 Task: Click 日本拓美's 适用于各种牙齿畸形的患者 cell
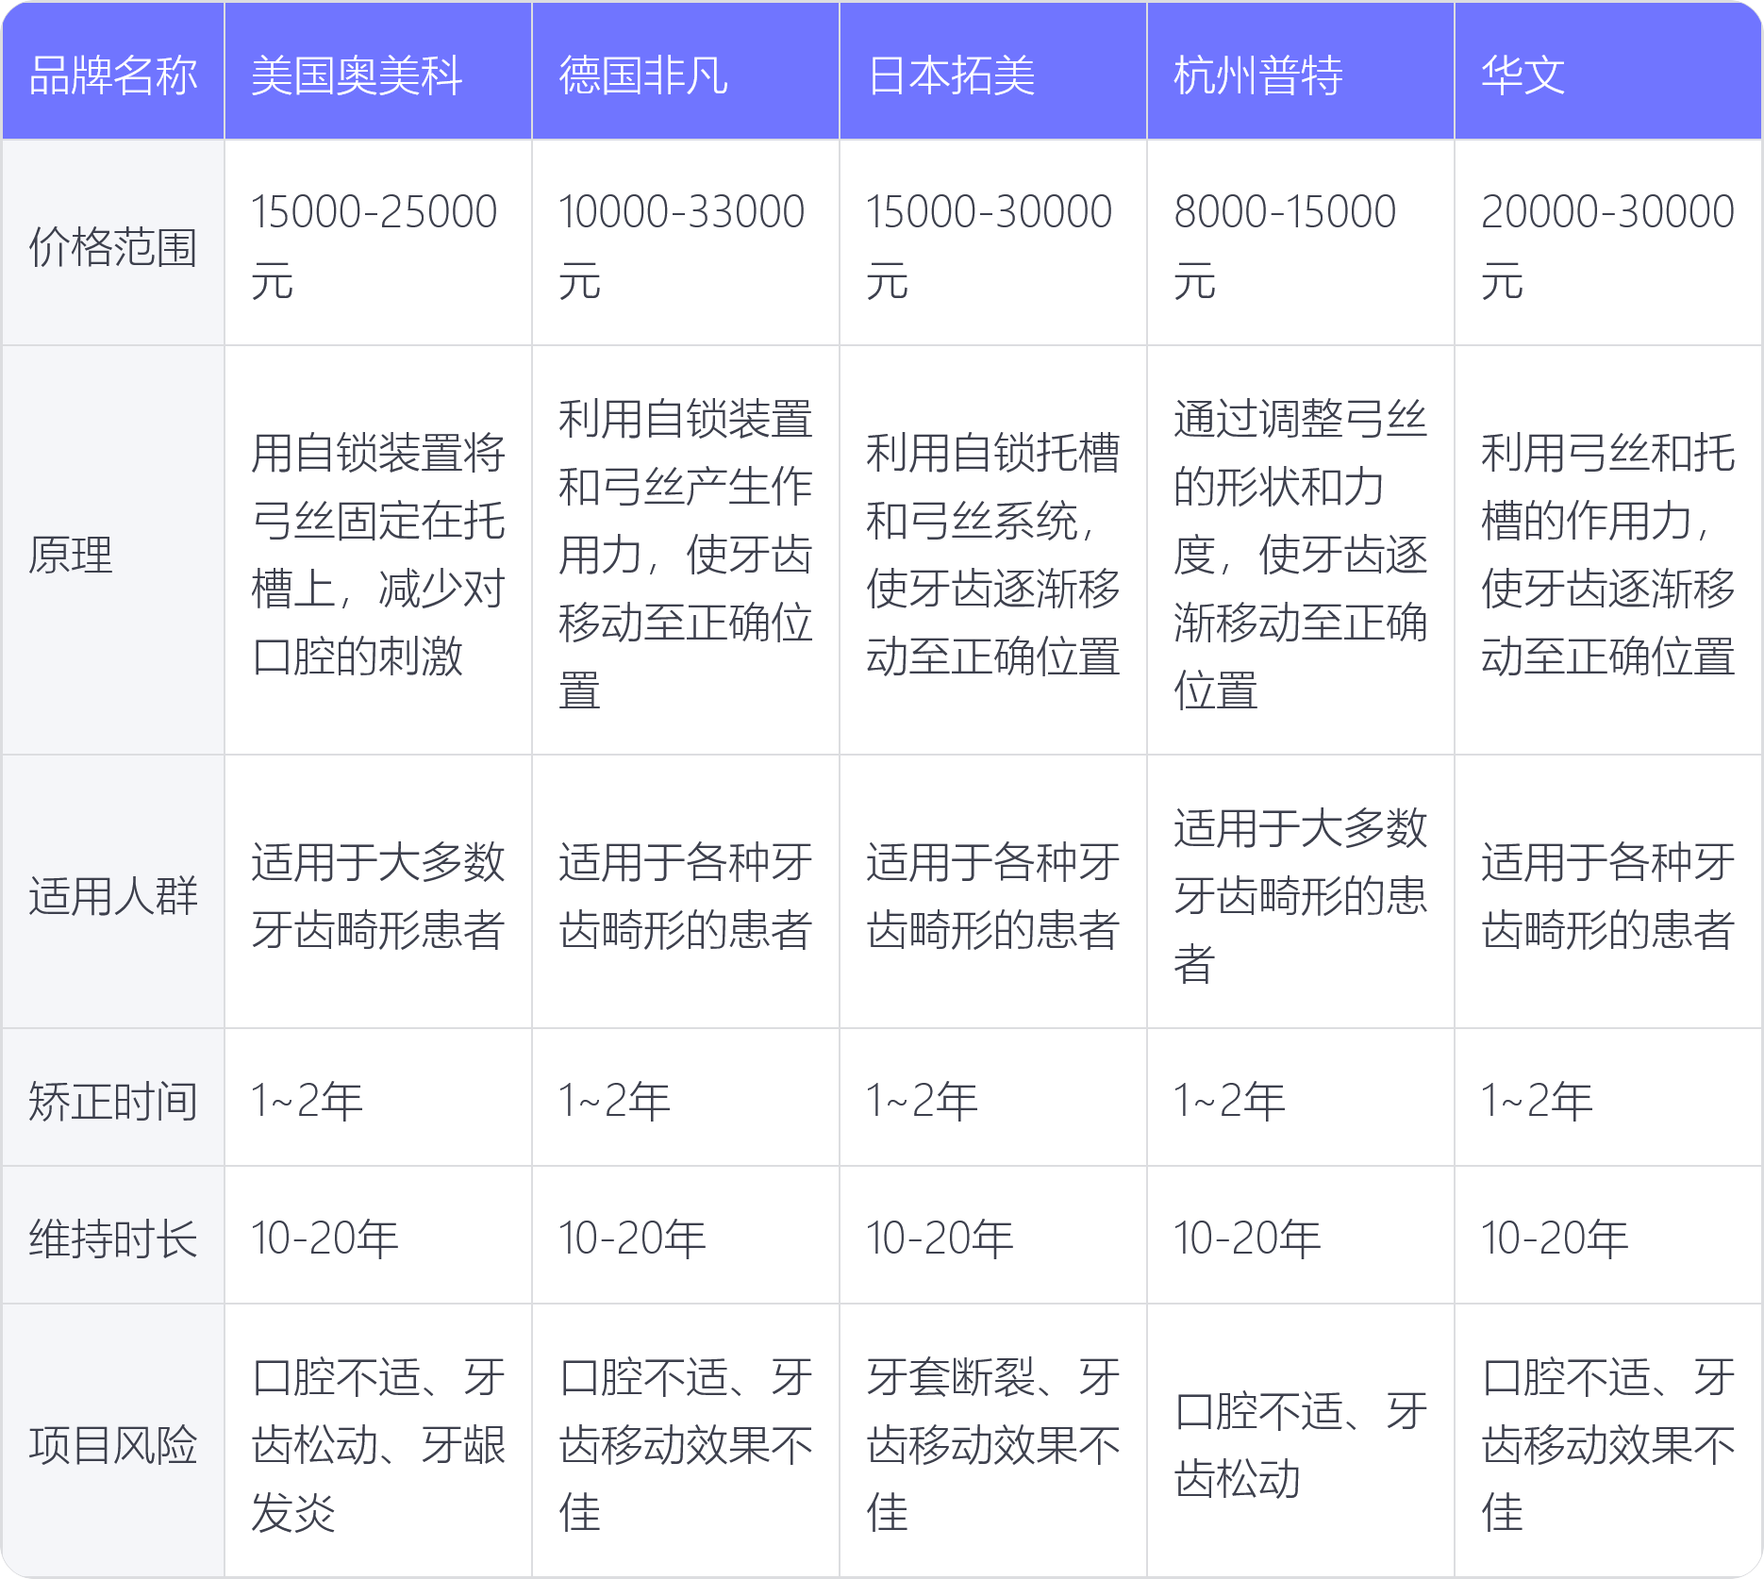coord(993,892)
